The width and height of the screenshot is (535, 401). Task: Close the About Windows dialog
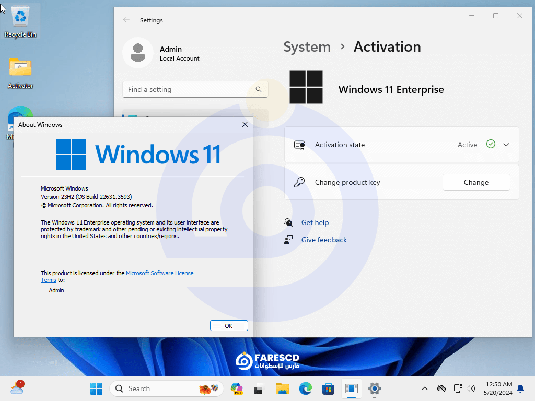(245, 124)
